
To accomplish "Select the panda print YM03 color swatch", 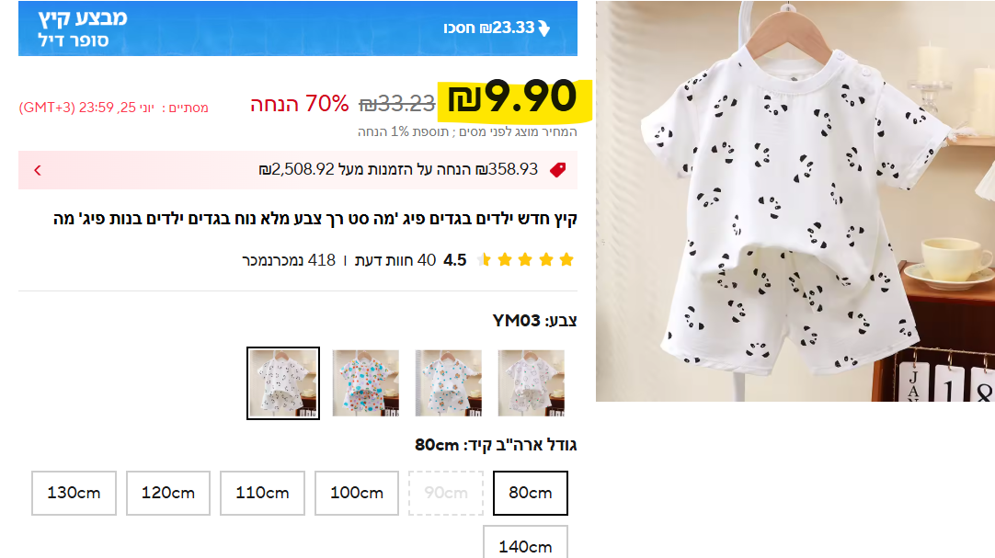I will pyautogui.click(x=283, y=383).
